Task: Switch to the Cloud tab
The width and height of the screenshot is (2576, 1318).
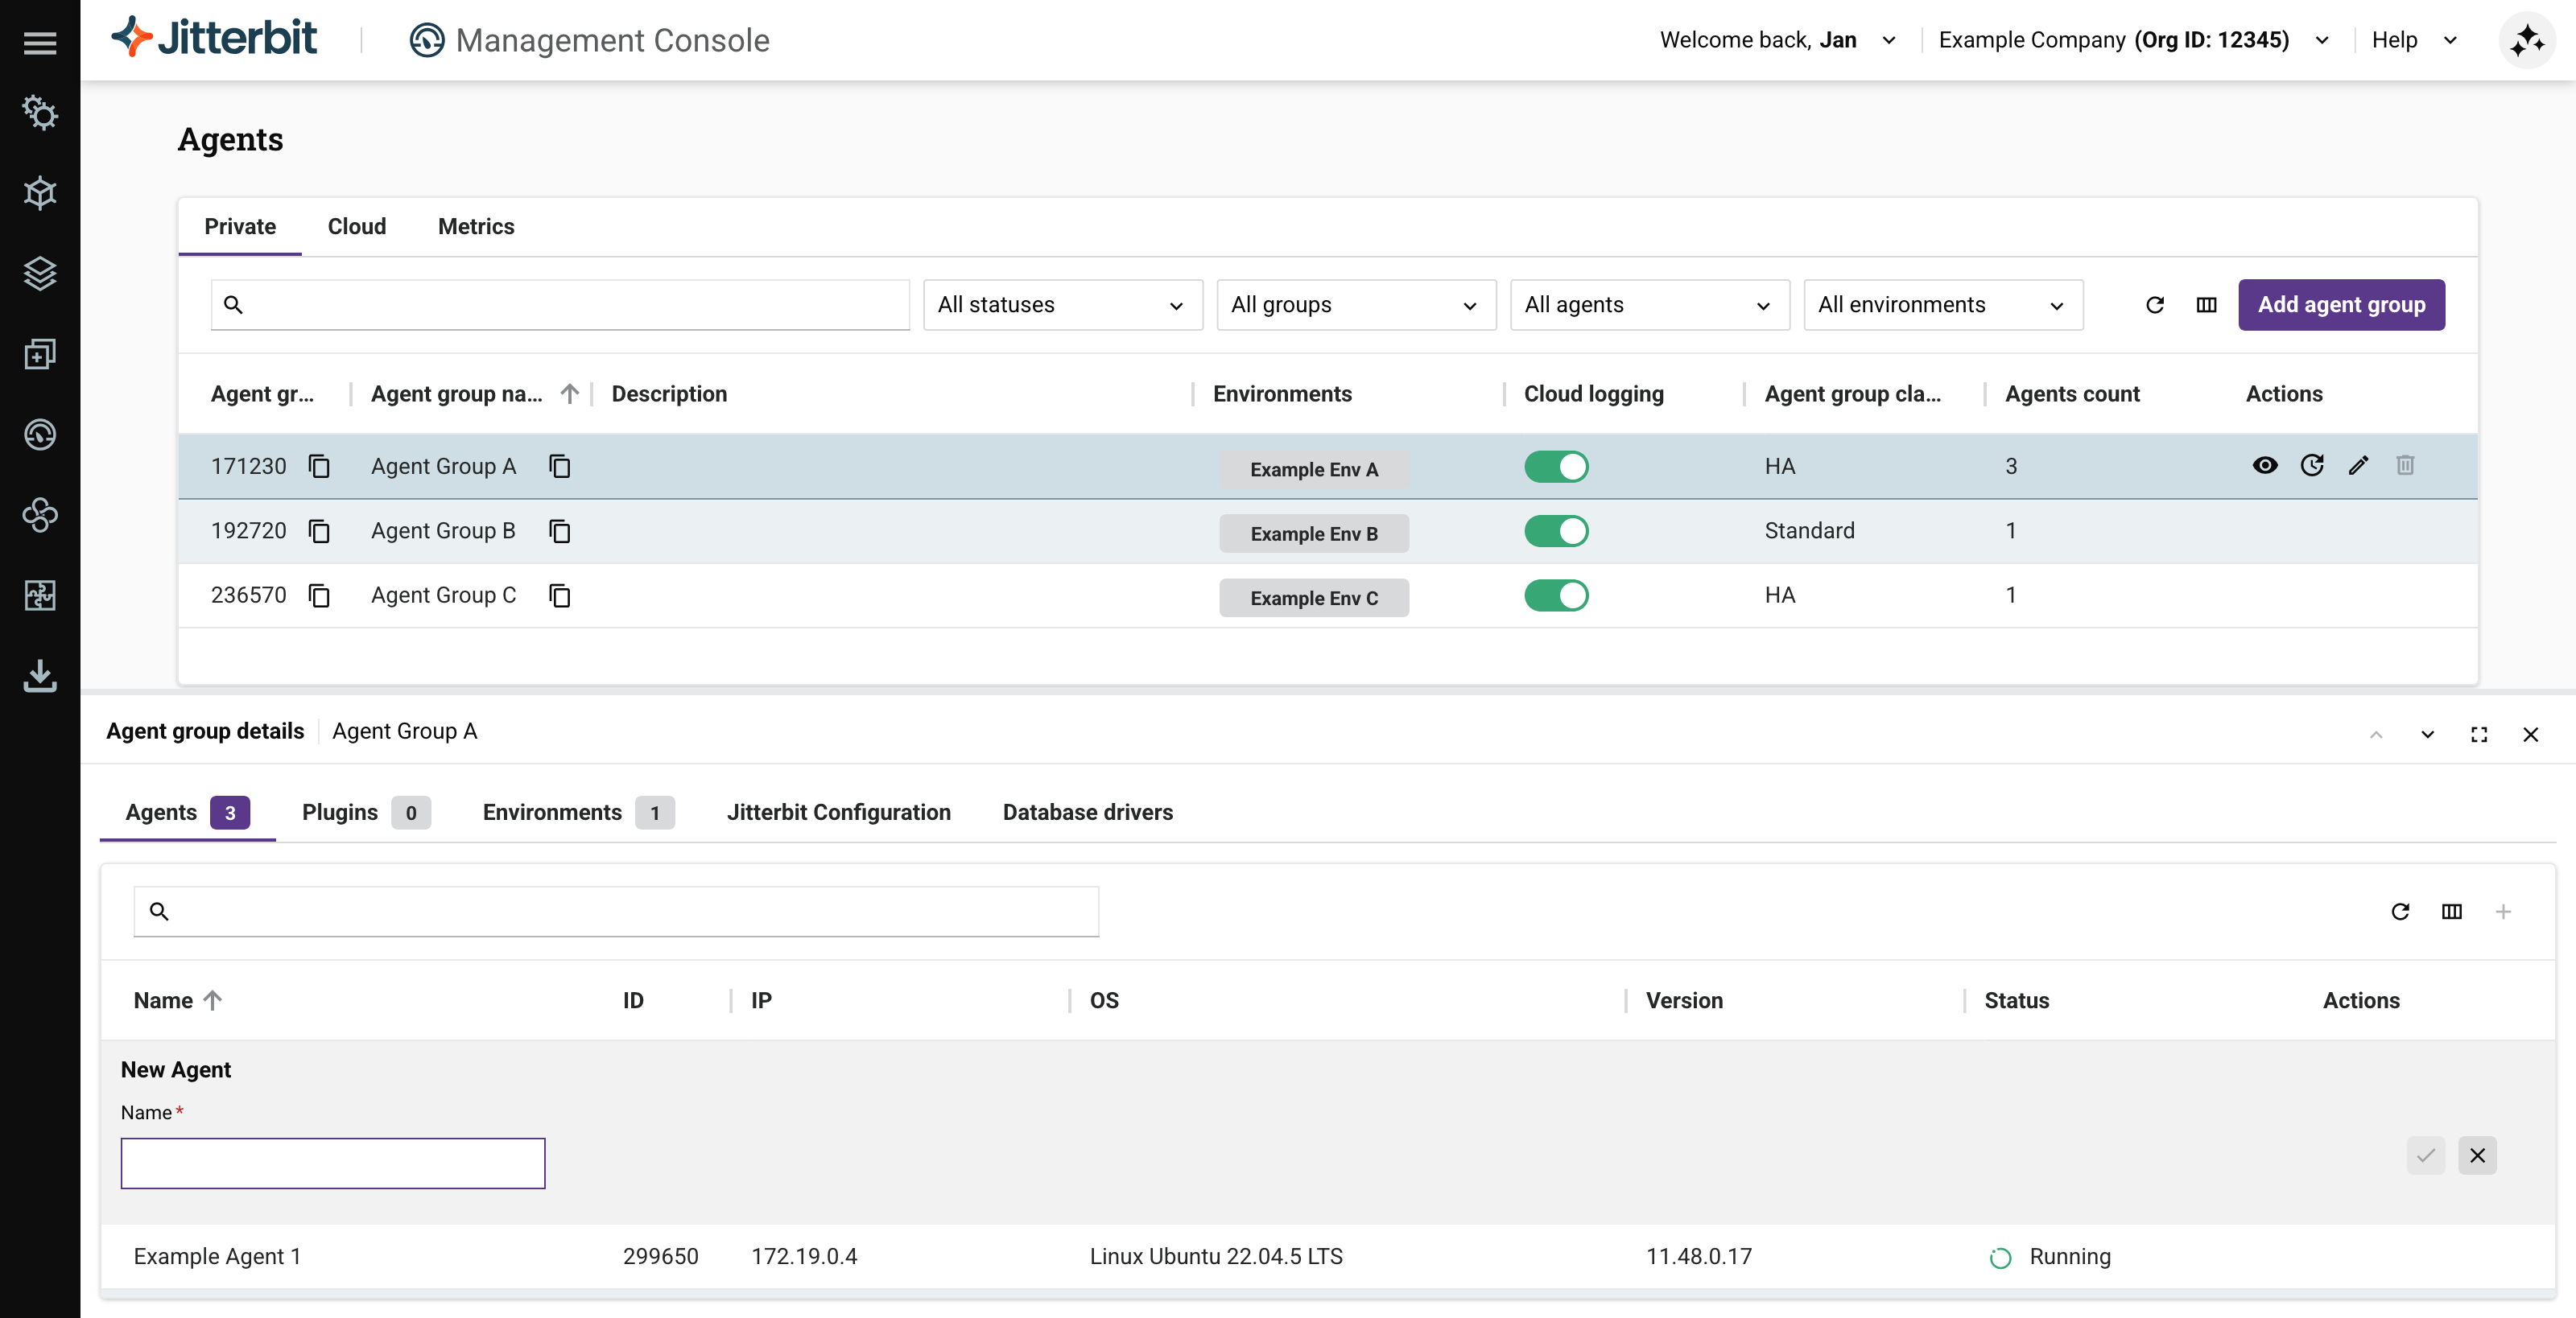Action: [x=357, y=227]
